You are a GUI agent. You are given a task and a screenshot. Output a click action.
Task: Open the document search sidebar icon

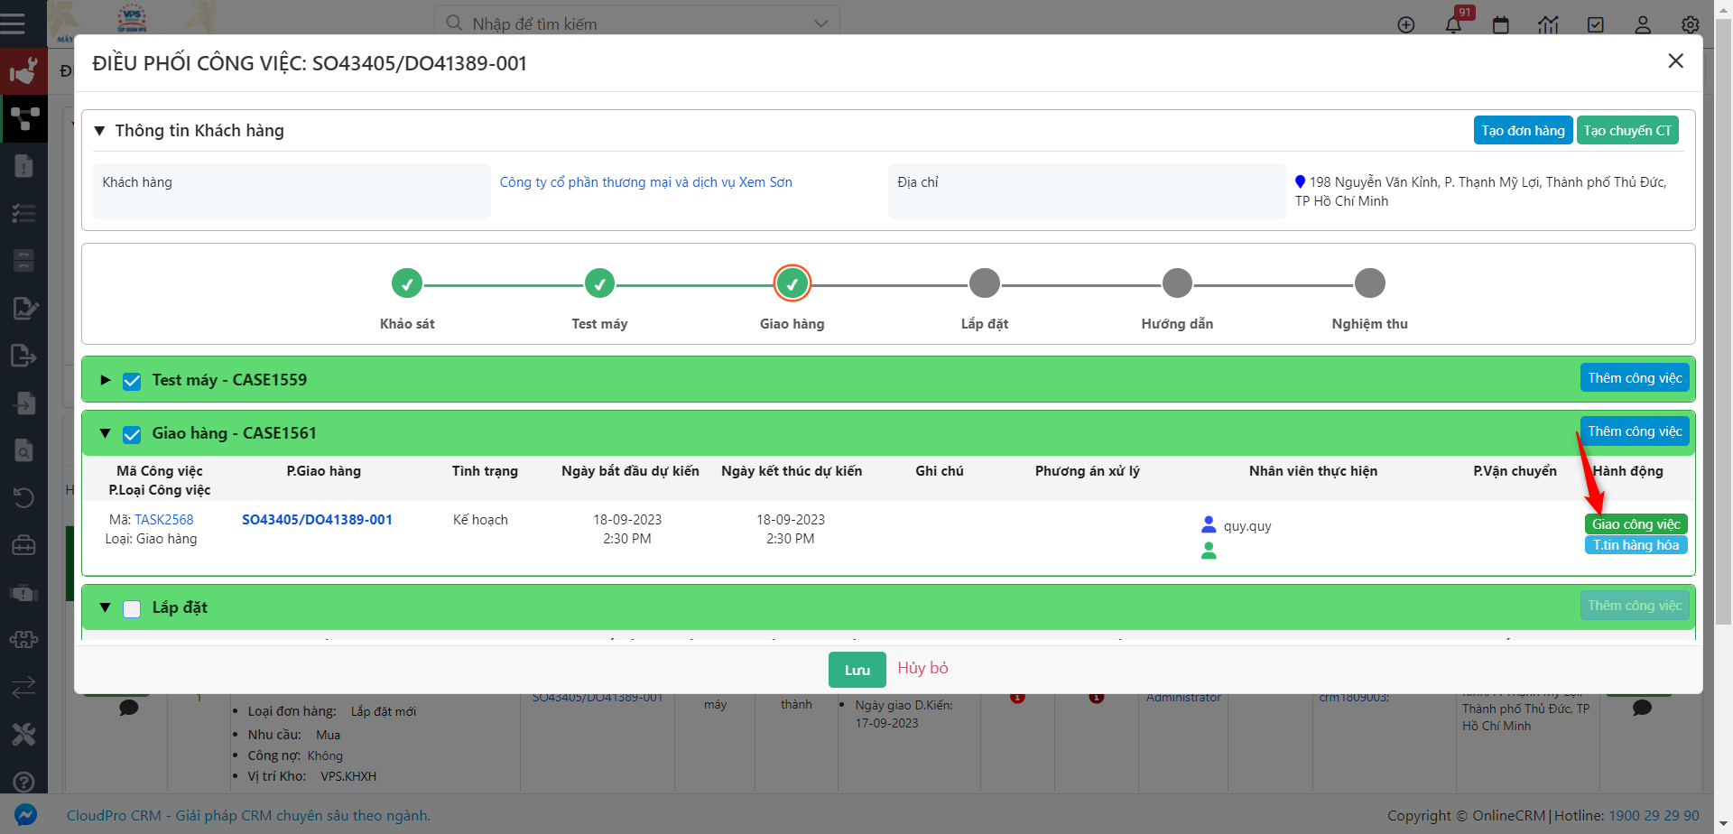pyautogui.click(x=23, y=449)
